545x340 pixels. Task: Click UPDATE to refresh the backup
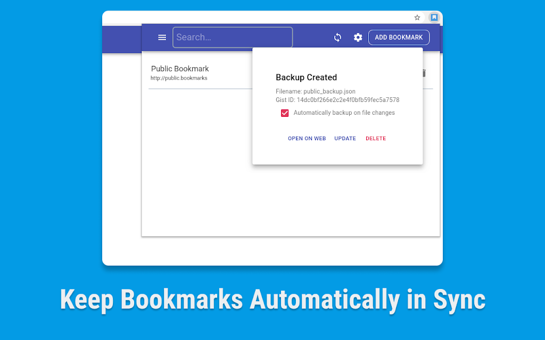(345, 139)
